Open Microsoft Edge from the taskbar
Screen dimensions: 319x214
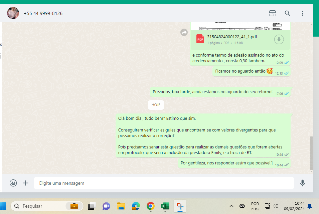pos(136,206)
